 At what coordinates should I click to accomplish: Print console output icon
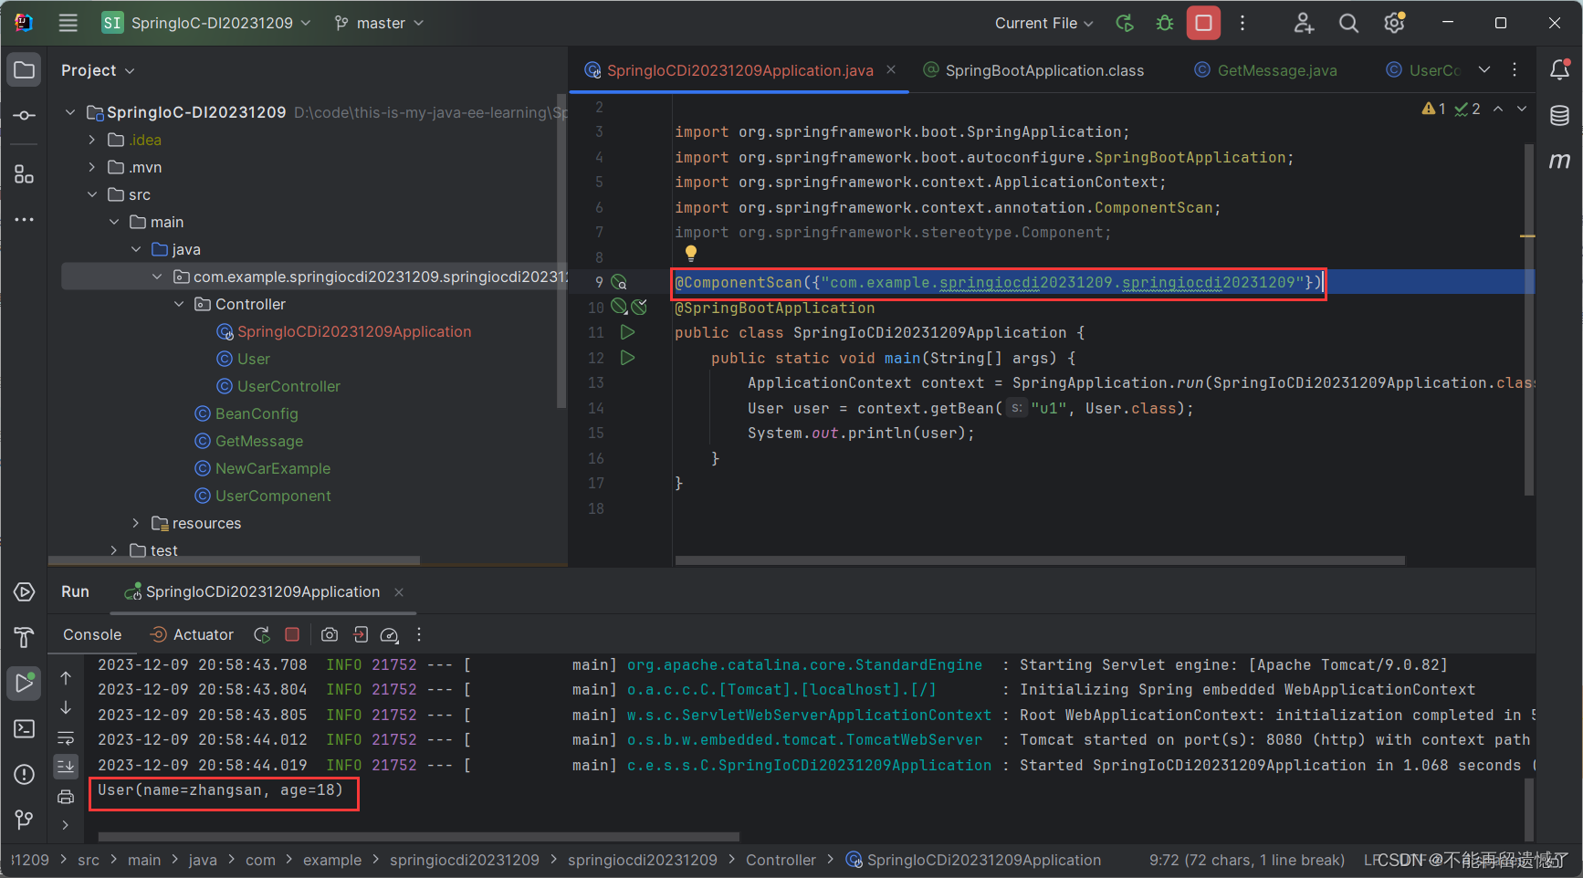point(66,797)
